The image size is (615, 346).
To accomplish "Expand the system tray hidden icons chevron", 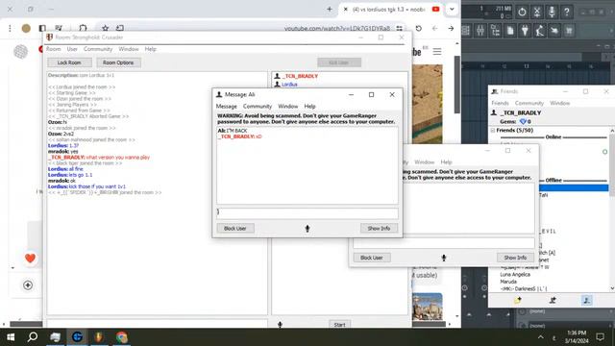I will pos(540,337).
